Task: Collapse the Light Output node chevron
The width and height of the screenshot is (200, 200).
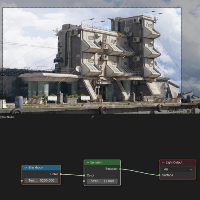Action: 163,162
